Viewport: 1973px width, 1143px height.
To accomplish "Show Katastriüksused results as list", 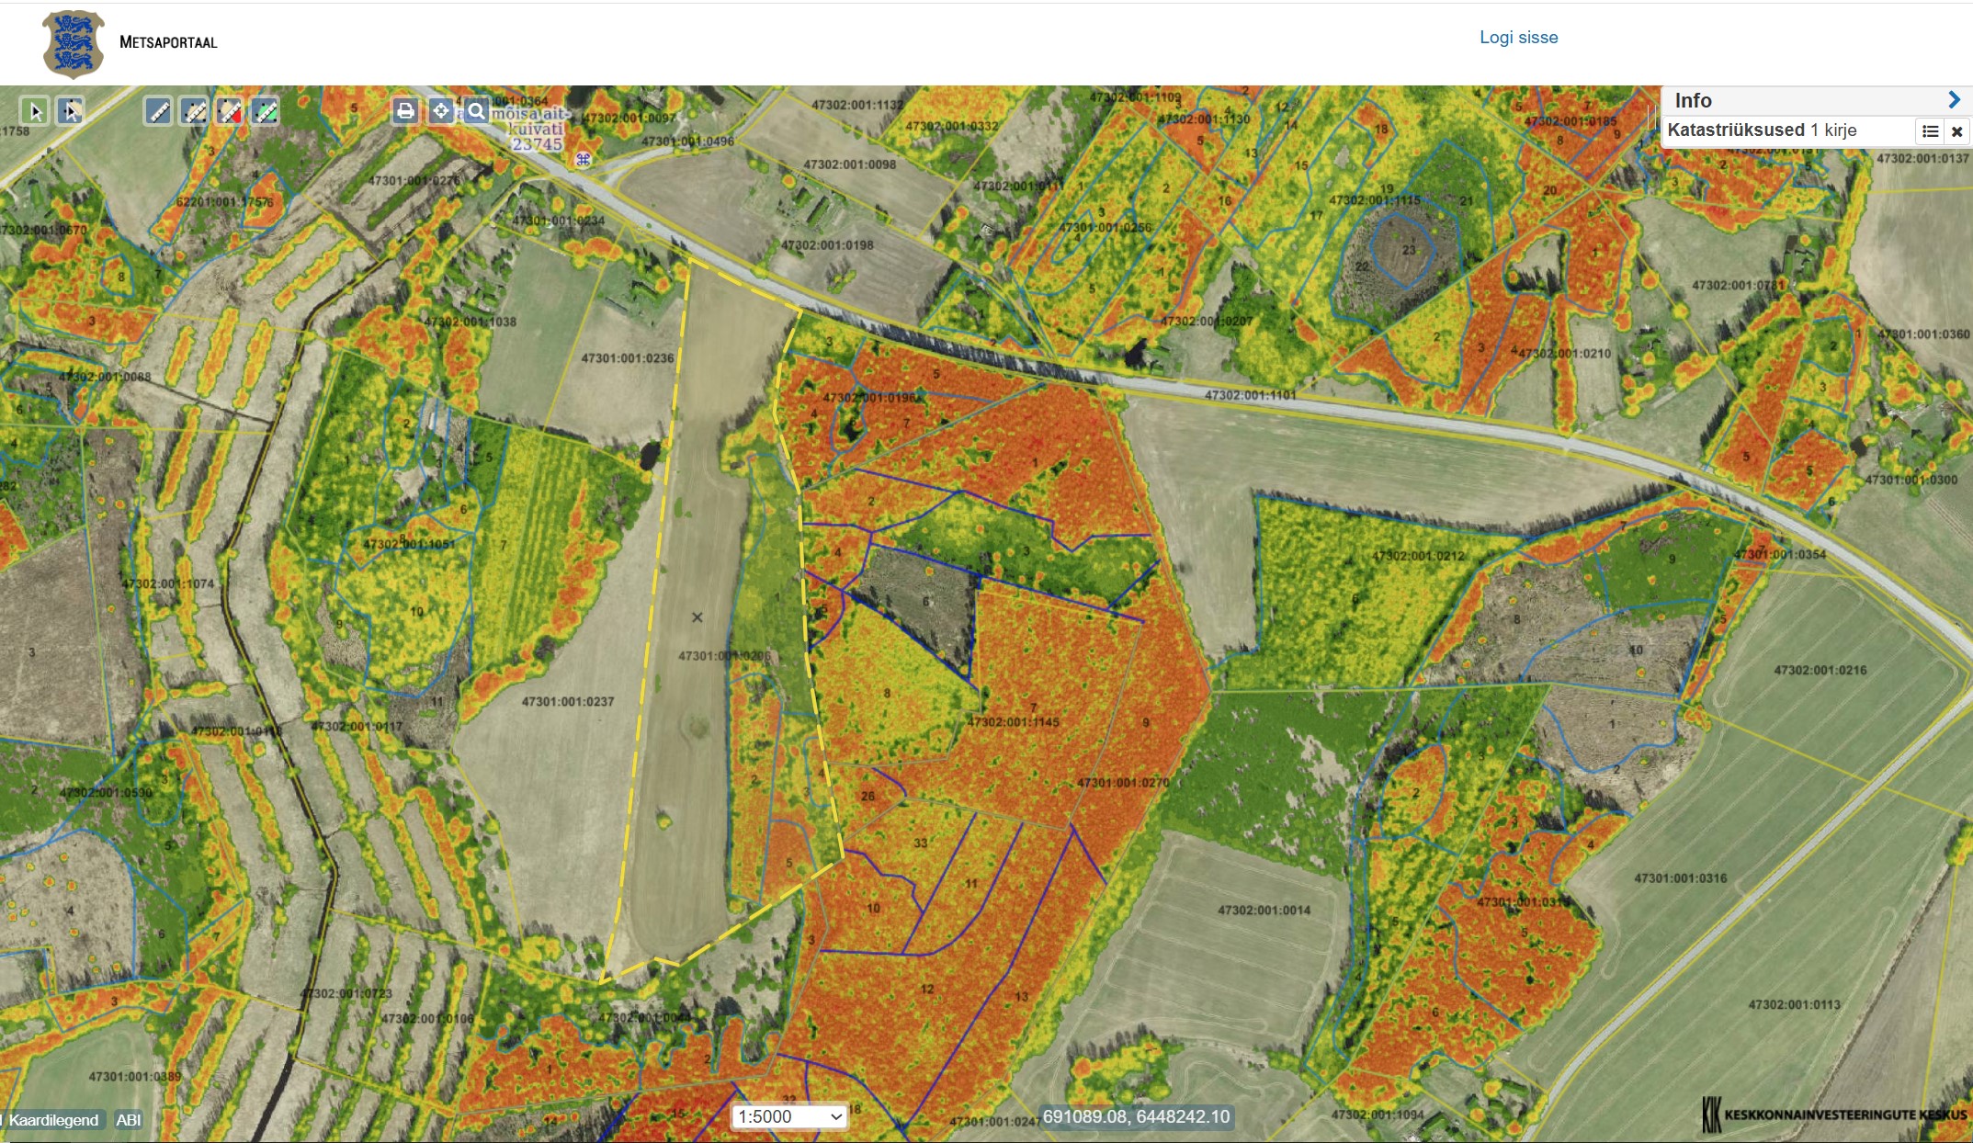I will point(1930,131).
